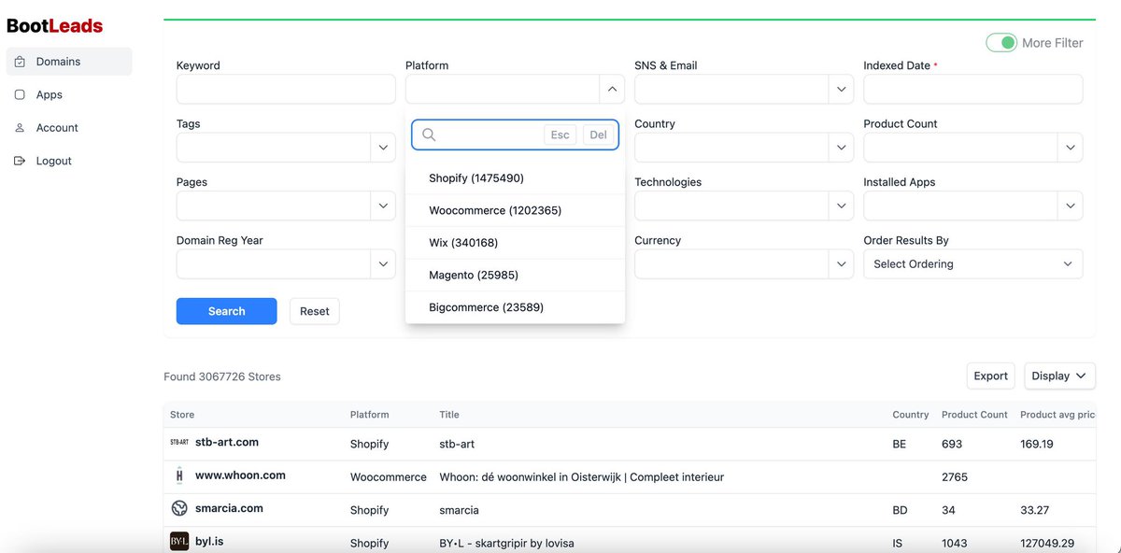
Task: Click the stb-art.com favicon
Action: tap(179, 443)
